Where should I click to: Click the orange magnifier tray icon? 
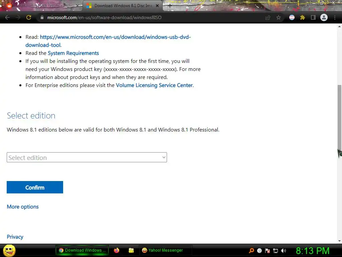point(251,250)
